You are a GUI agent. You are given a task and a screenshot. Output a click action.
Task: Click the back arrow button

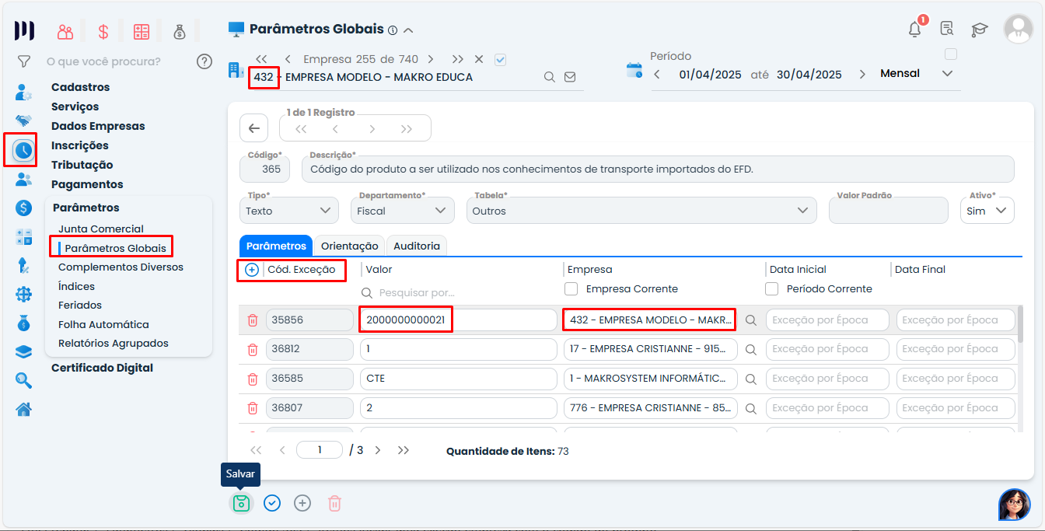click(x=253, y=128)
